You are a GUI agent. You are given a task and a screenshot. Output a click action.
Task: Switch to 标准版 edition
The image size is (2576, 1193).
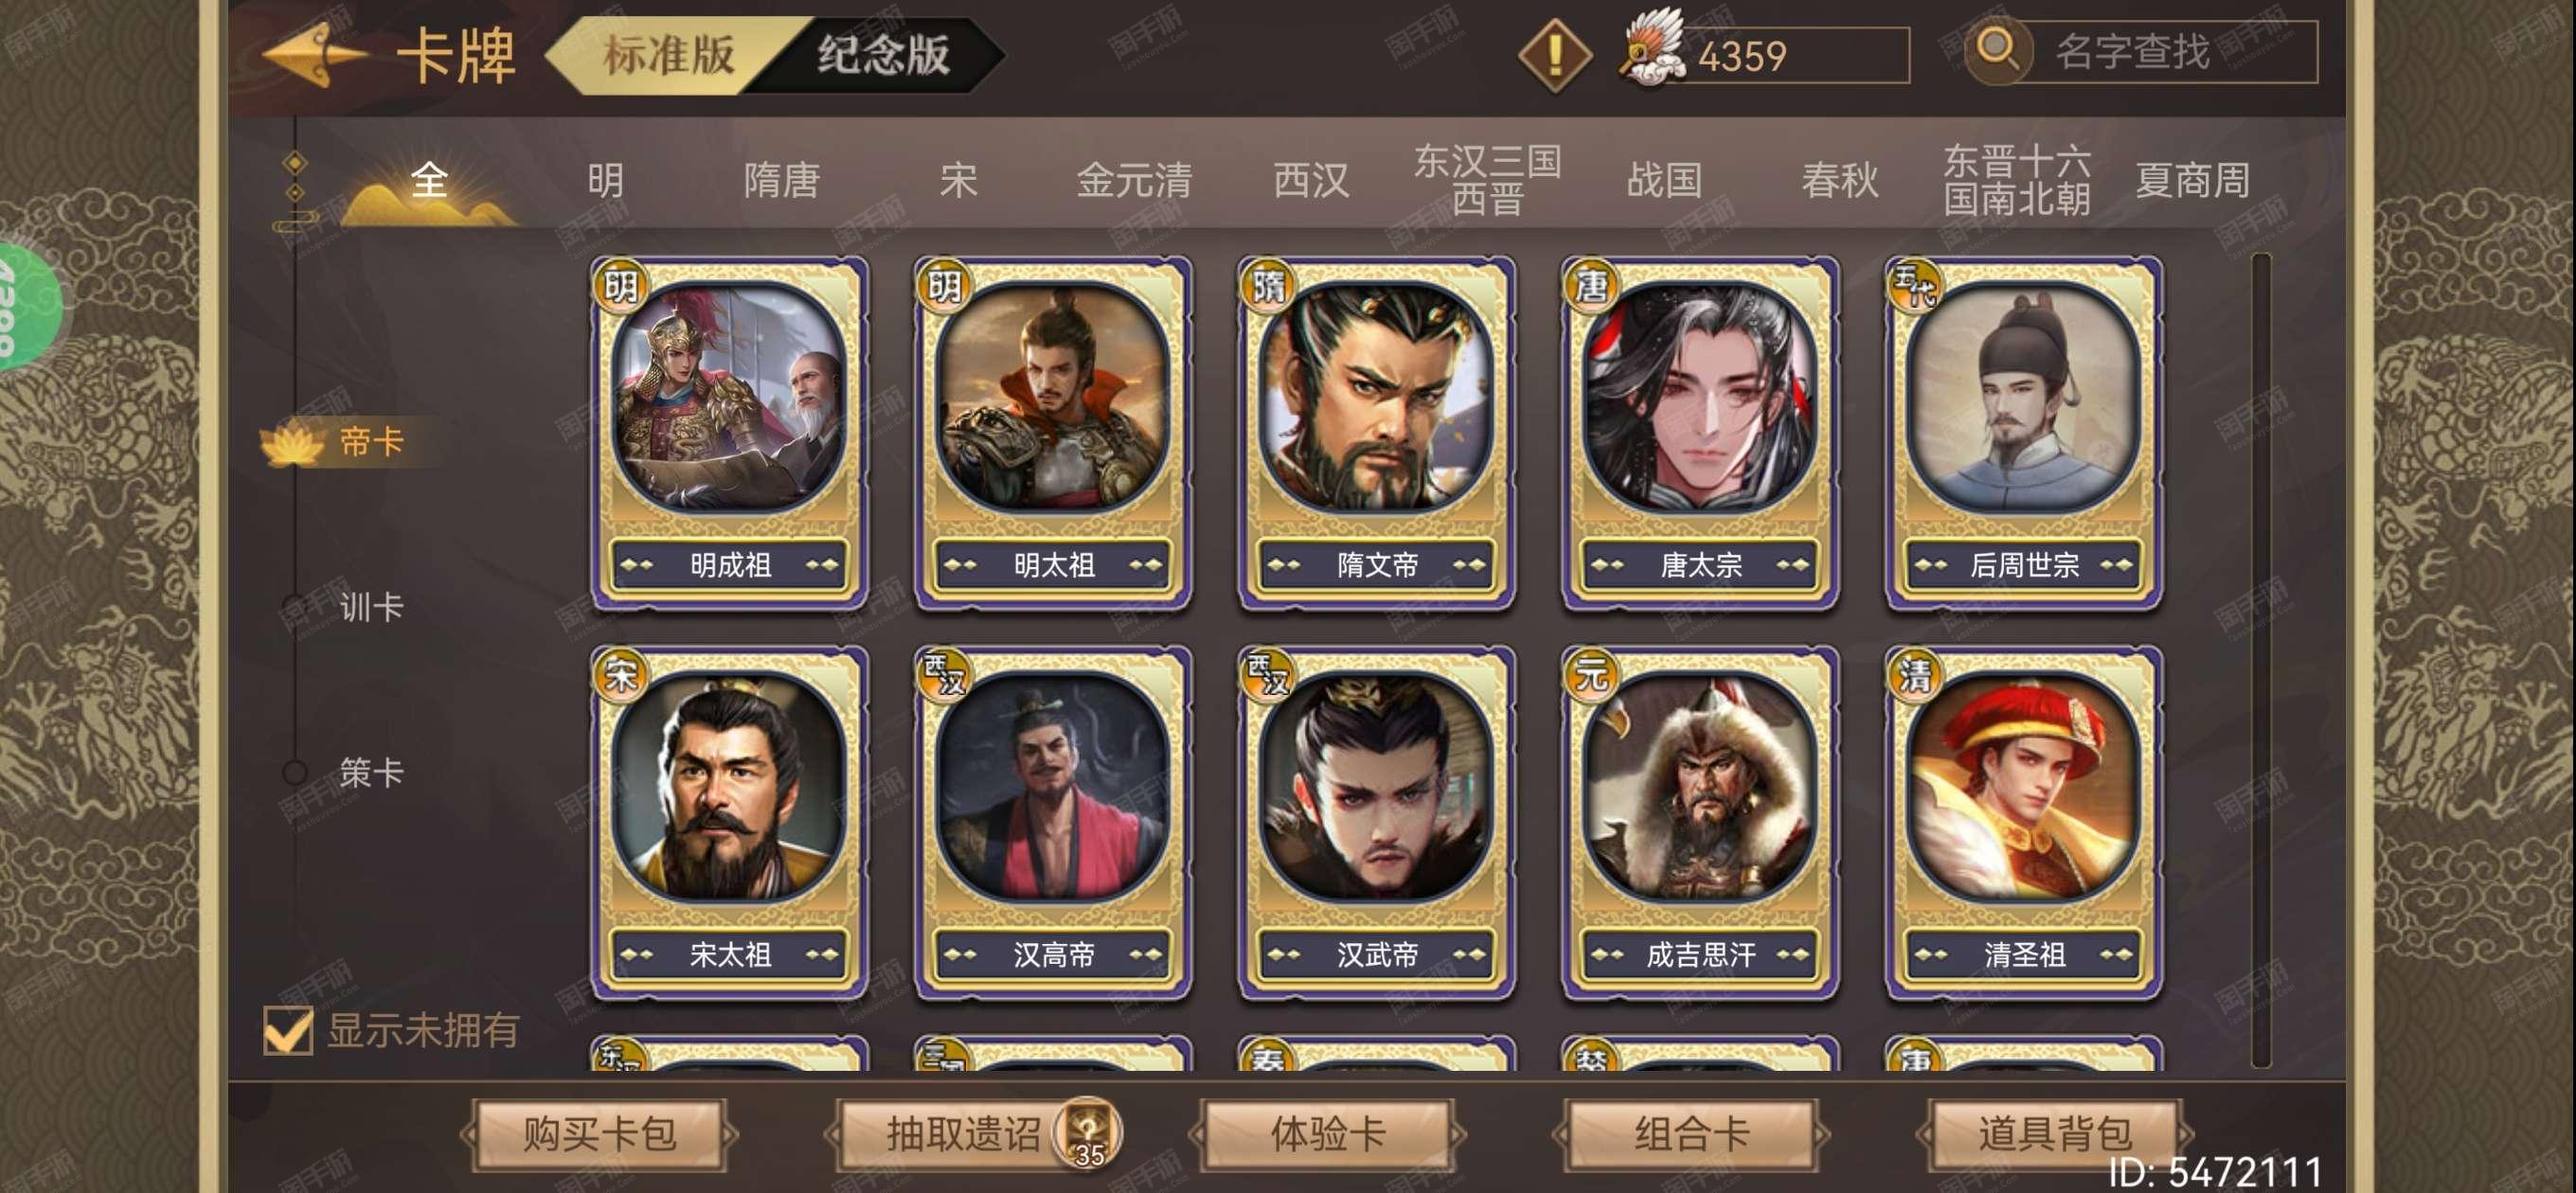pyautogui.click(x=668, y=54)
